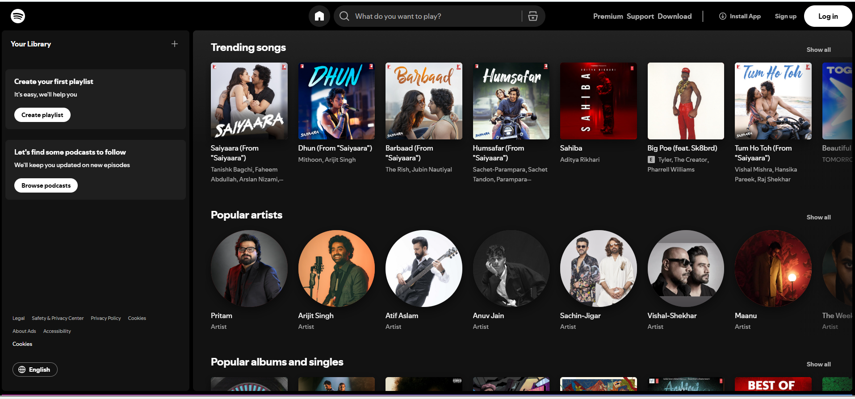Click 'Popular albums and singles' heading
855x399 pixels.
pyautogui.click(x=277, y=362)
